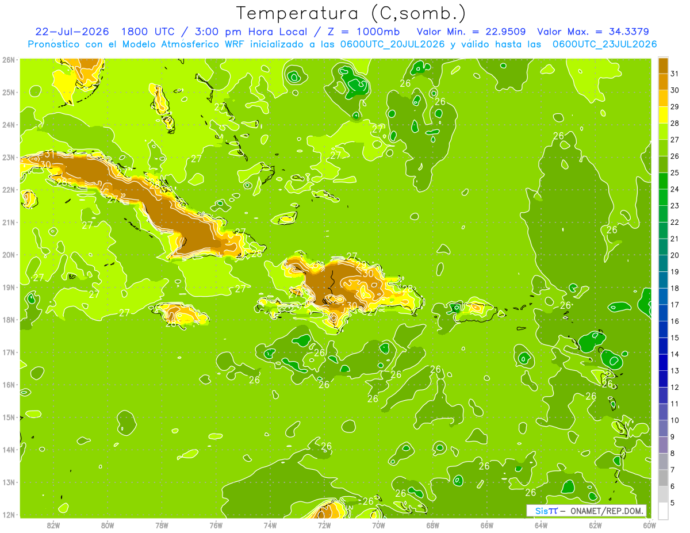The width and height of the screenshot is (690, 533).
Task: Click the "12N" latitude axis label
Action: 9,515
